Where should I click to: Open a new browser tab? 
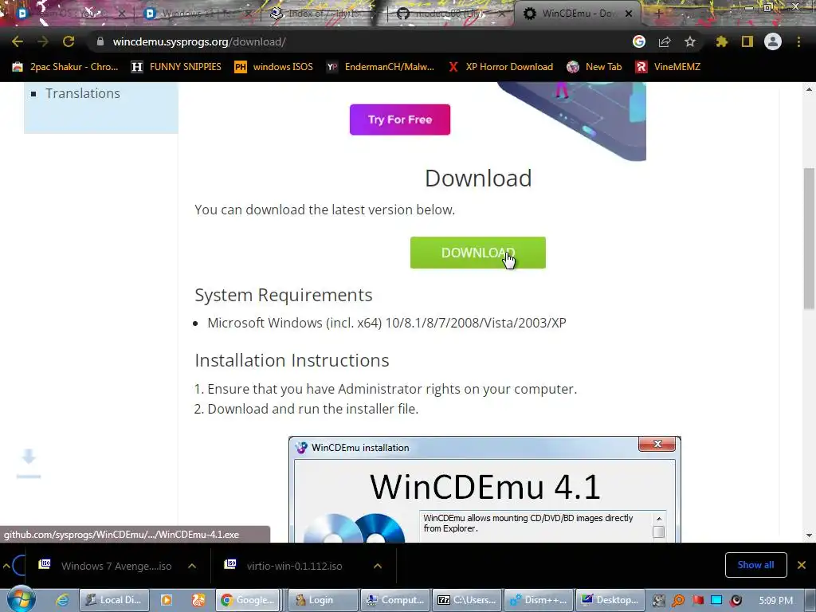tap(657, 14)
